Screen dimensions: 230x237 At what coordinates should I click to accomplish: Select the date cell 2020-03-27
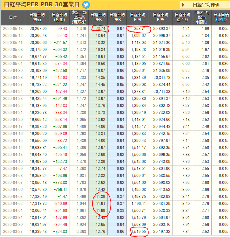coord(13,232)
